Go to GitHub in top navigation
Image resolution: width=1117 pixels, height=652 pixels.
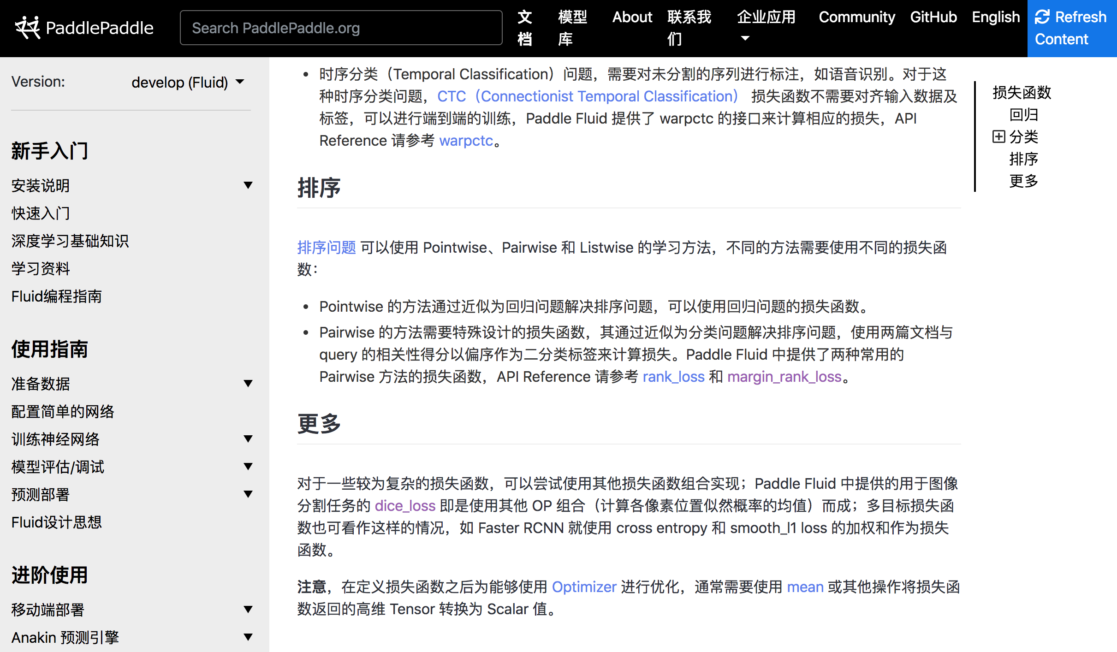933,17
